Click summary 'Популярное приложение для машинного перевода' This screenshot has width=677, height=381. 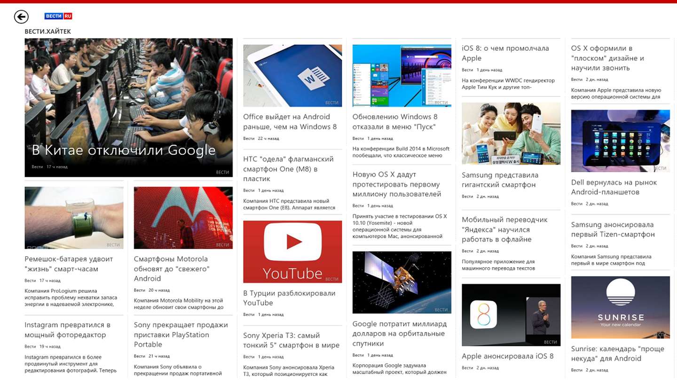click(x=498, y=265)
